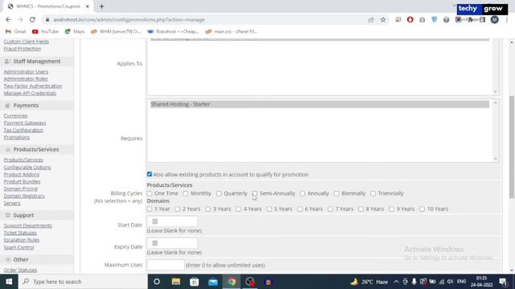Open Manage API Credentials link
The height and width of the screenshot is (289, 515).
point(30,93)
